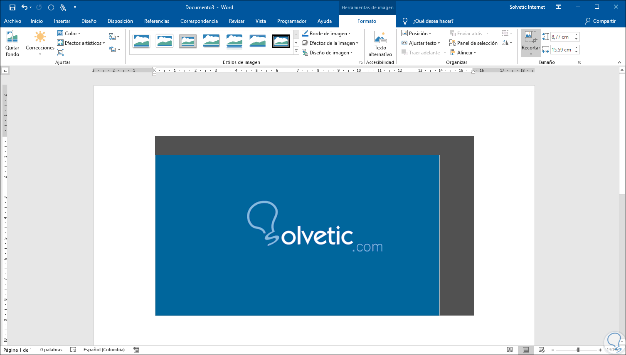Open the Color adjustment dropdown

tap(69, 34)
